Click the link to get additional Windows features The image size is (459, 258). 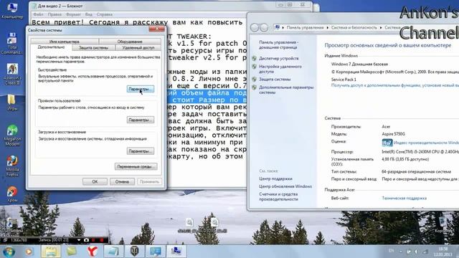395,85
